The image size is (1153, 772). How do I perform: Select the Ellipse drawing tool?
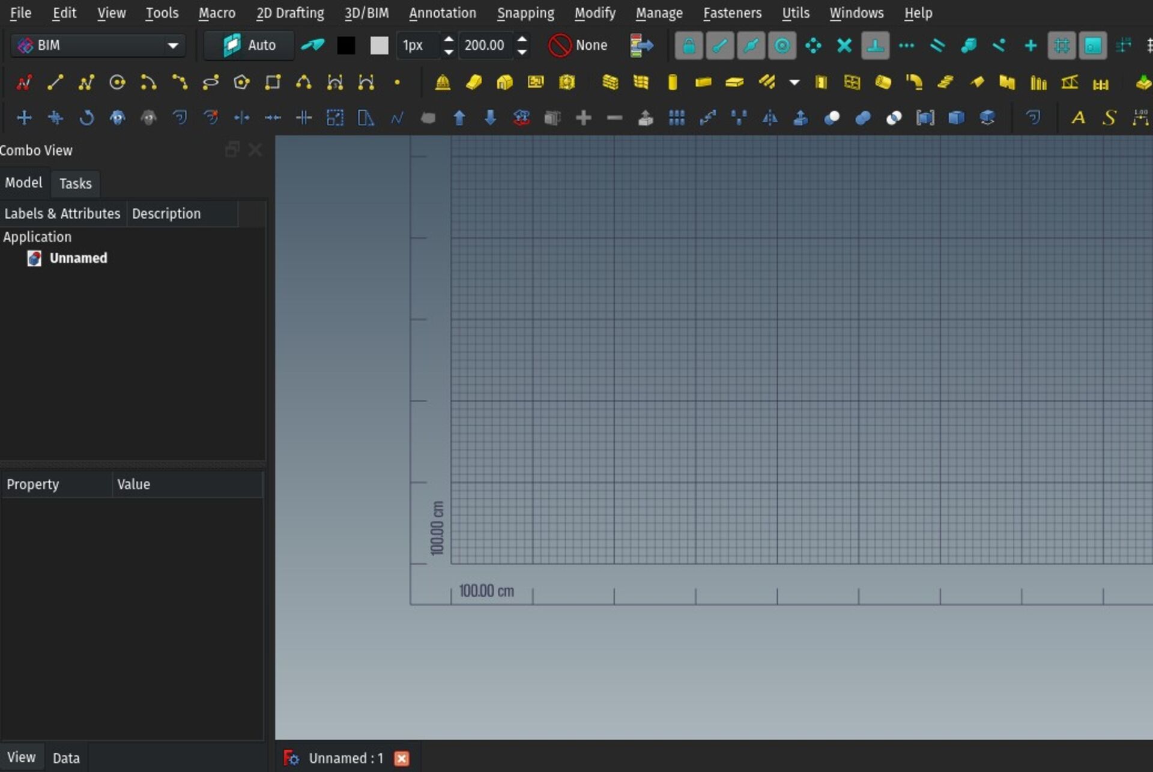(x=211, y=82)
